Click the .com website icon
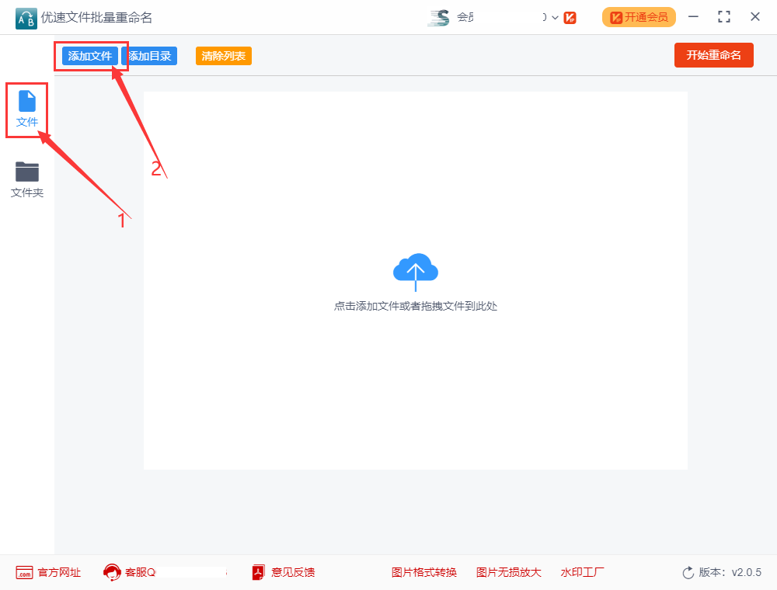The width and height of the screenshot is (777, 590). 24,573
